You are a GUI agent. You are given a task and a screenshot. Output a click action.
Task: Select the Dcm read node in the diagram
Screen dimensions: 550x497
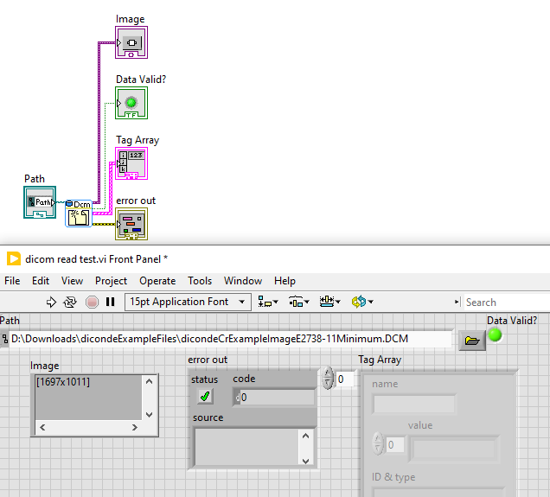coord(80,214)
